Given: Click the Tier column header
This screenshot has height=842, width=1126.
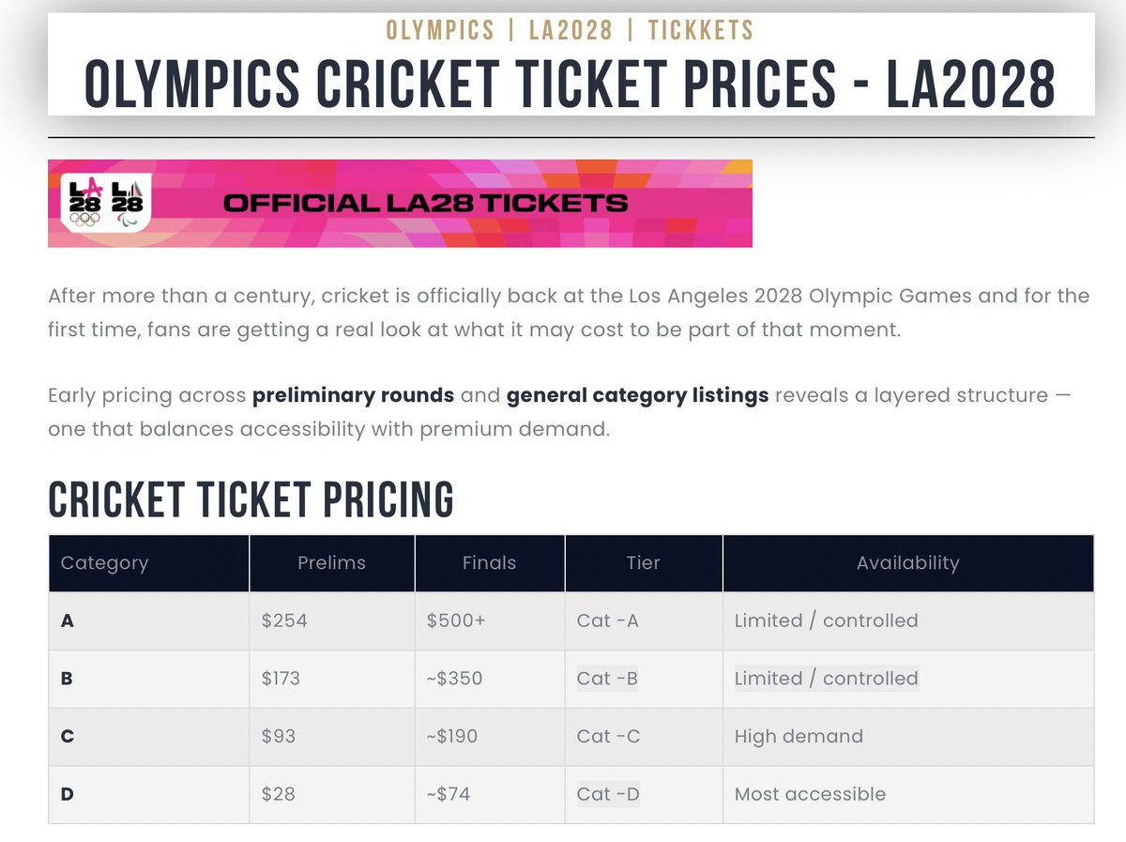Looking at the screenshot, I should 643,563.
